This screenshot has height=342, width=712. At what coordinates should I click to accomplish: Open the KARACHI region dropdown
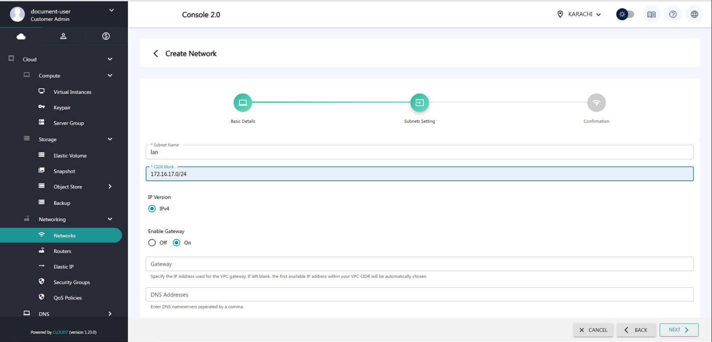[x=580, y=14]
